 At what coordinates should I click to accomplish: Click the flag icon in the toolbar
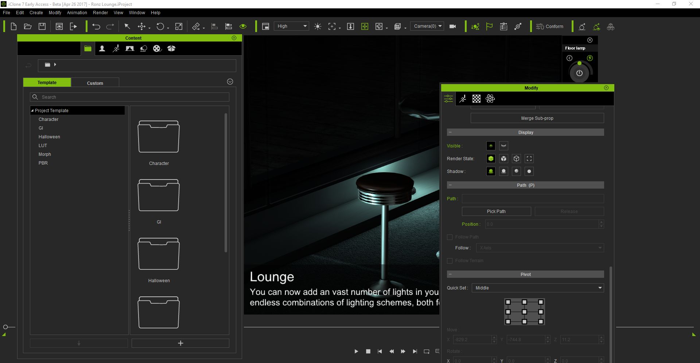(x=489, y=26)
